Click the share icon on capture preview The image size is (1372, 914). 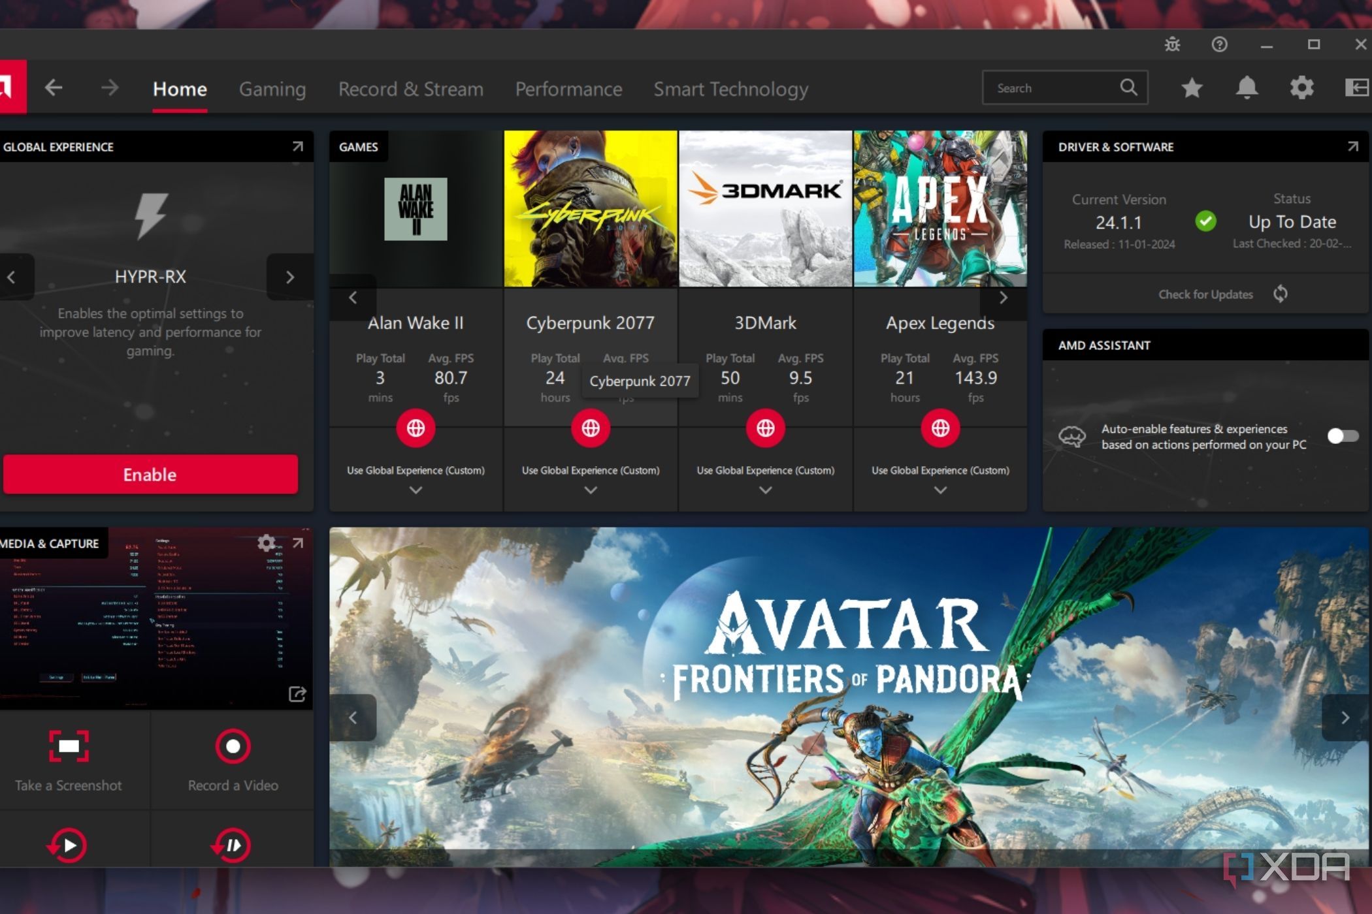coord(297,694)
